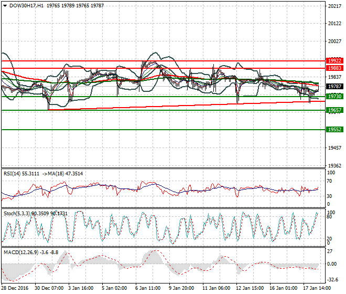
Task: Click the 30 Dec 07:00 time label
Action: (x=49, y=288)
